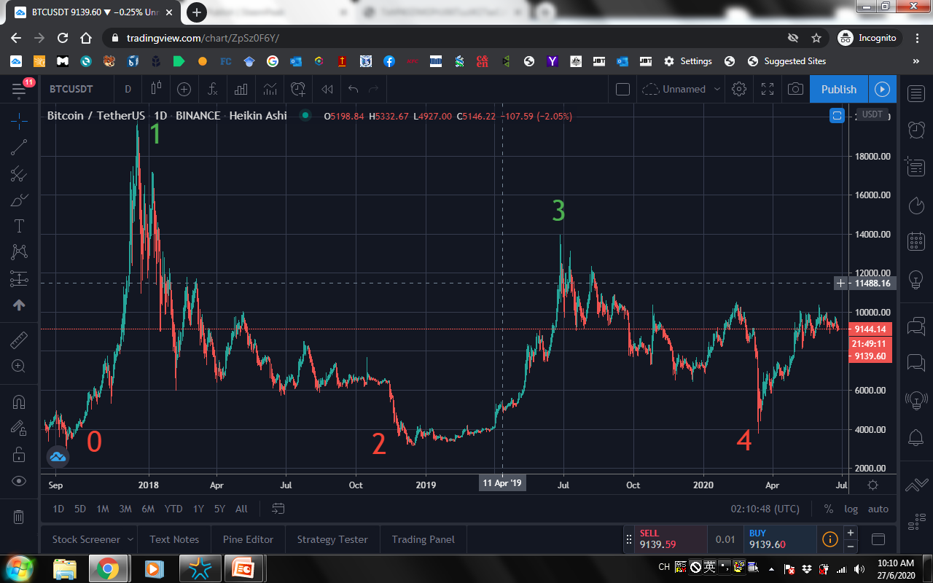The height and width of the screenshot is (583, 933).
Task: Select the Text annotation tool
Action: pos(20,226)
